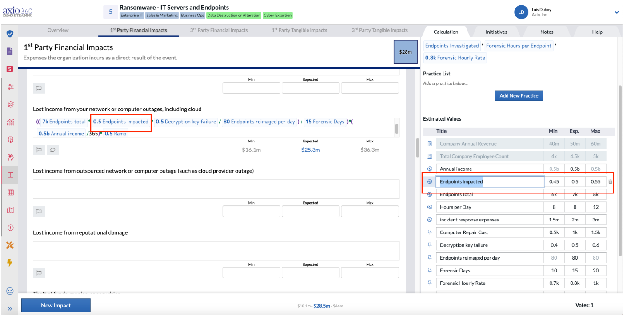Toggle flag under outsourced network outage impact
The image size is (623, 315).
[x=39, y=212]
